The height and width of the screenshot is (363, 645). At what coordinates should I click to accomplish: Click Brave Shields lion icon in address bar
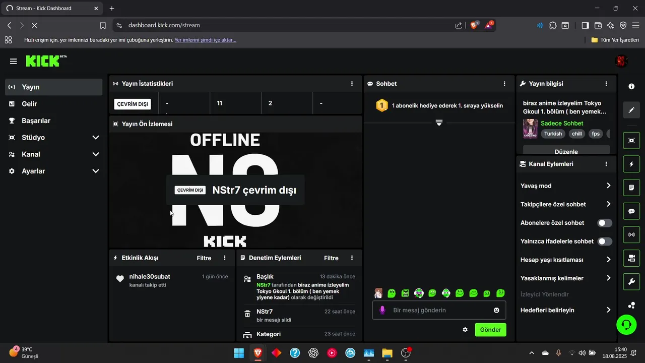click(x=474, y=25)
